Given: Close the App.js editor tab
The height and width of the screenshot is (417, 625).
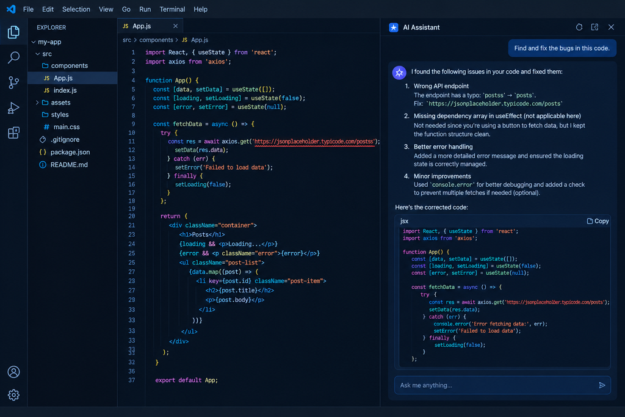Looking at the screenshot, I should tap(175, 26).
